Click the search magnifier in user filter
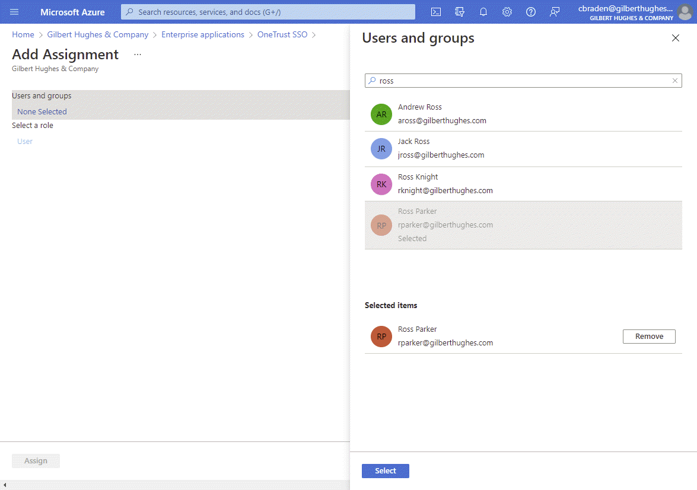697x490 pixels. click(372, 81)
